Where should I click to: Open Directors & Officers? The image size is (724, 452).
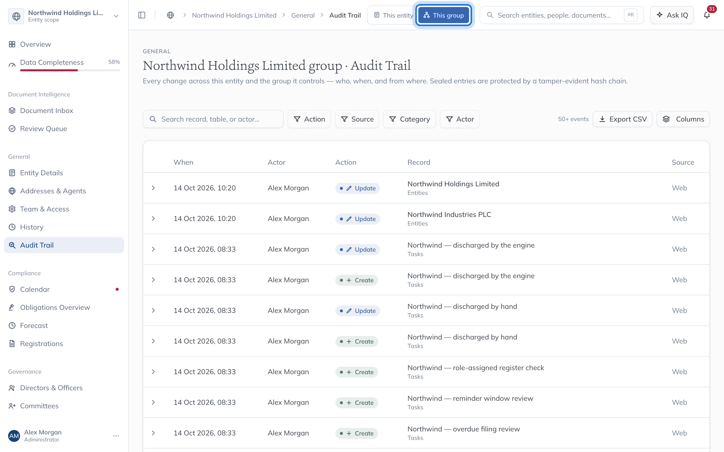(64, 388)
